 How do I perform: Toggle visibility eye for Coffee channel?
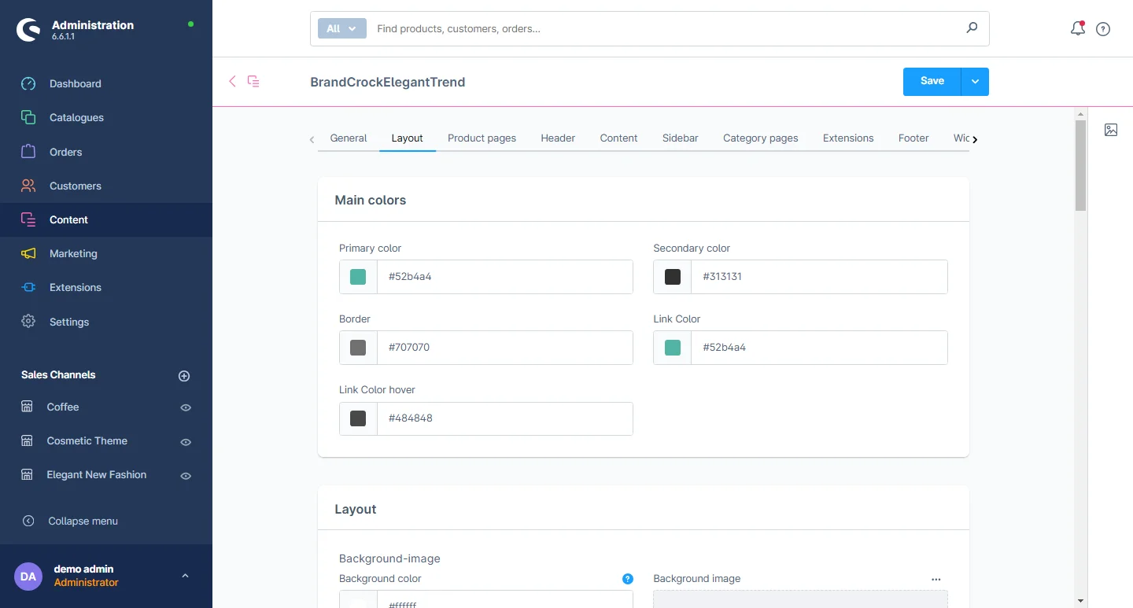tap(186, 407)
